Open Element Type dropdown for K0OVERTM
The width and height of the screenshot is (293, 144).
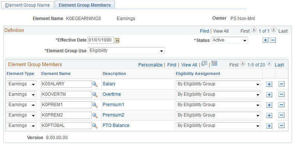pyautogui.click(x=22, y=95)
